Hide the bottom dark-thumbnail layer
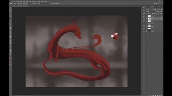The width and height of the screenshot is (172, 96). coord(147,31)
